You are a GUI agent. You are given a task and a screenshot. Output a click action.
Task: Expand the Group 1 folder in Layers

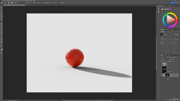(163, 75)
